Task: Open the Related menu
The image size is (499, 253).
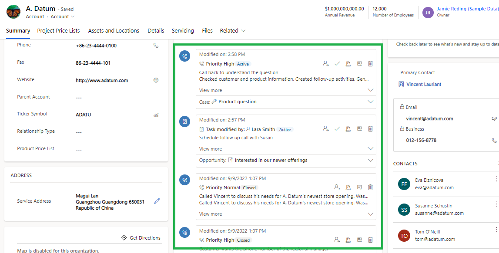Action: (232, 30)
